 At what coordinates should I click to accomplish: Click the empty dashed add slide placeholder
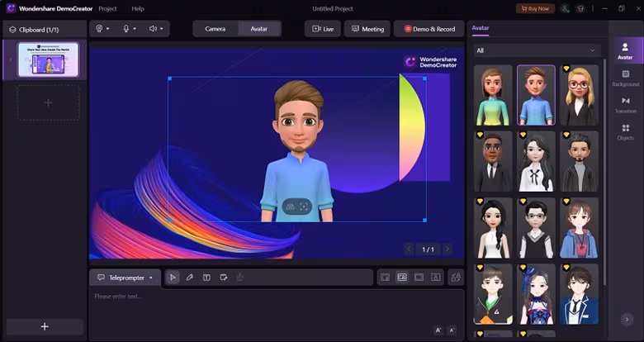pos(48,102)
